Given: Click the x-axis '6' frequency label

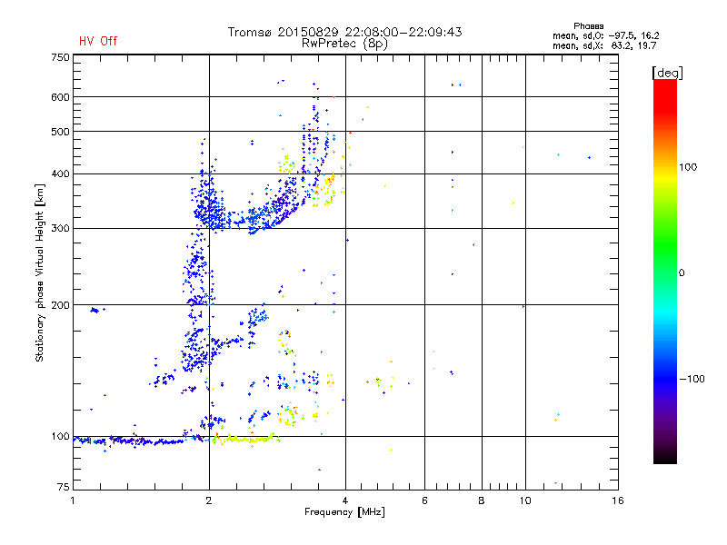Looking at the screenshot, I should point(424,500).
